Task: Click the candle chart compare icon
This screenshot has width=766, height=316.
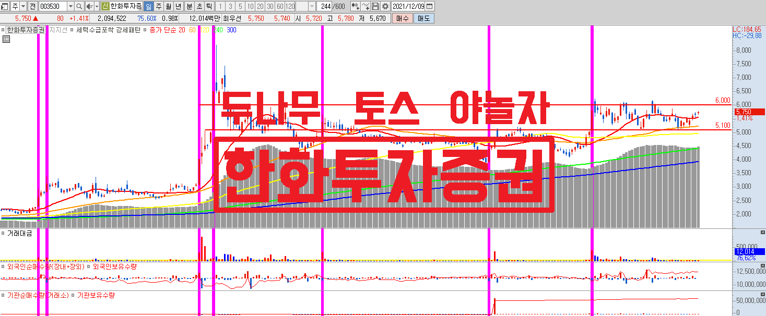Action: [x=355, y=6]
